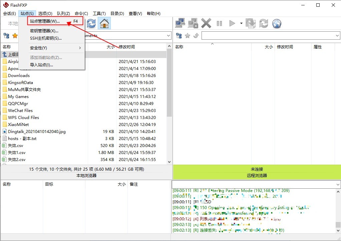The image size is (341, 241).
Task: Pause the transfer queue
Action: tap(220, 23)
